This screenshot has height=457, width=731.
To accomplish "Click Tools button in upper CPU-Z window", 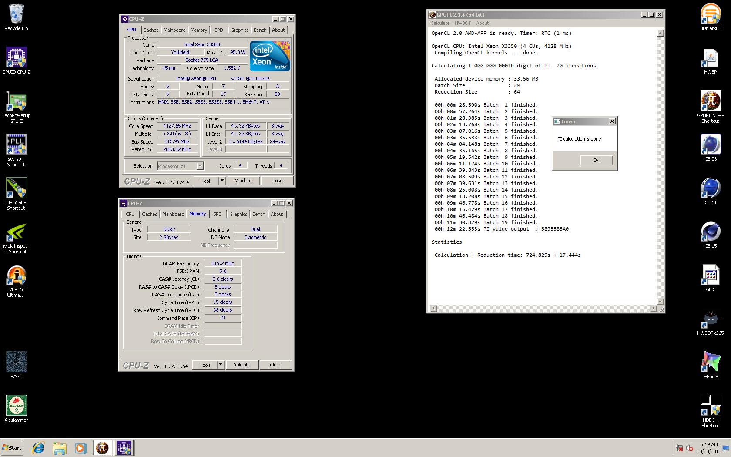I will click(x=206, y=181).
